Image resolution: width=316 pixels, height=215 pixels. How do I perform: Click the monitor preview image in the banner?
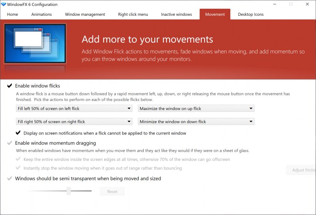35,43
